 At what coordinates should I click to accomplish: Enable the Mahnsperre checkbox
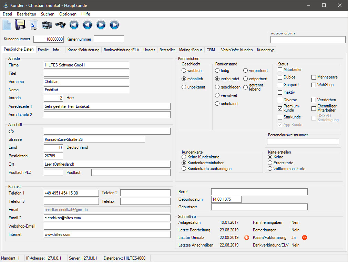314,77
